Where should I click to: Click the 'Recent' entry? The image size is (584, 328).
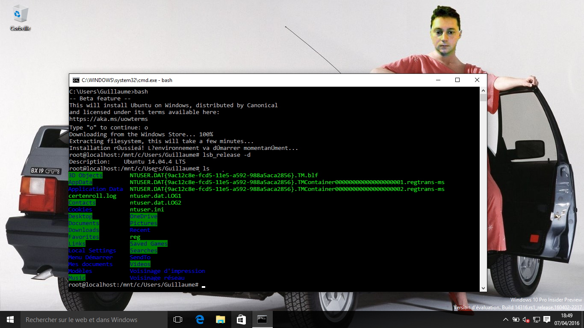coord(140,230)
